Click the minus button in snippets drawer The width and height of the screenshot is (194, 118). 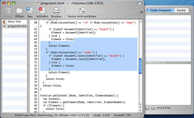coord(147,108)
